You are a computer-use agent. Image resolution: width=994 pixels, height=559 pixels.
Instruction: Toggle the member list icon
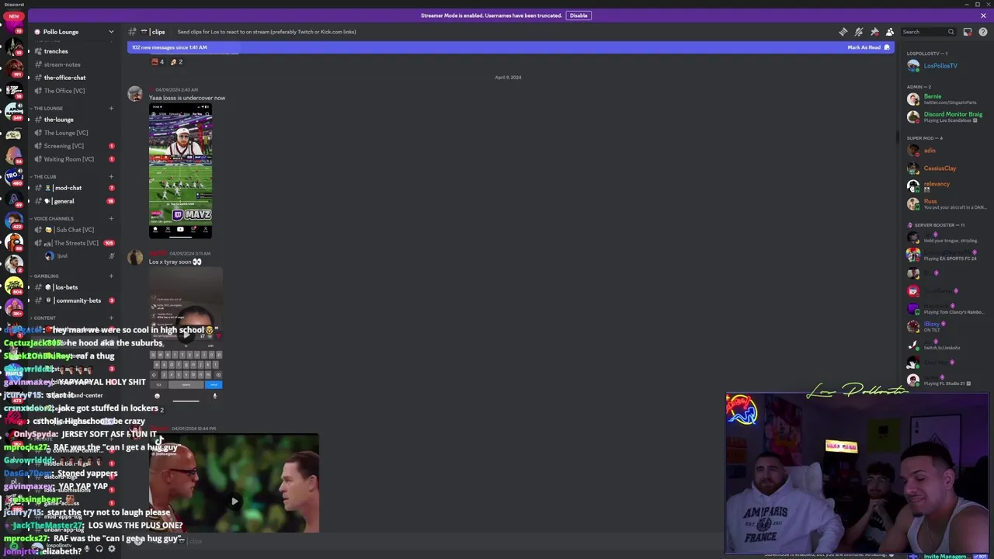(890, 32)
